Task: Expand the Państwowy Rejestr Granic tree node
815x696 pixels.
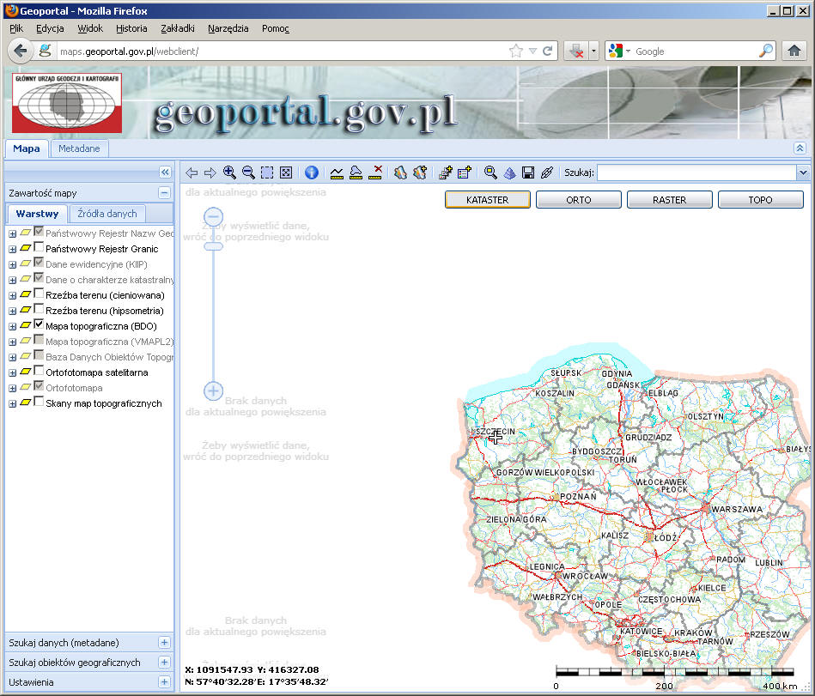Action: coord(13,250)
